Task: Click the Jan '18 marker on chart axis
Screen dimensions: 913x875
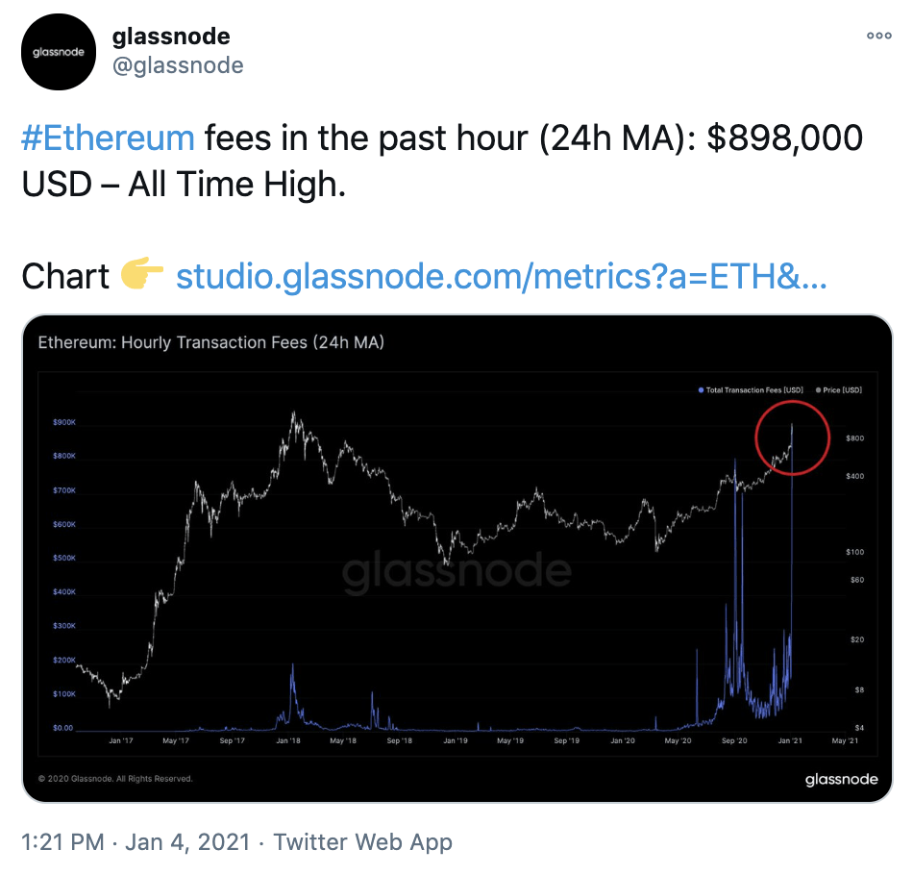Action: (288, 740)
